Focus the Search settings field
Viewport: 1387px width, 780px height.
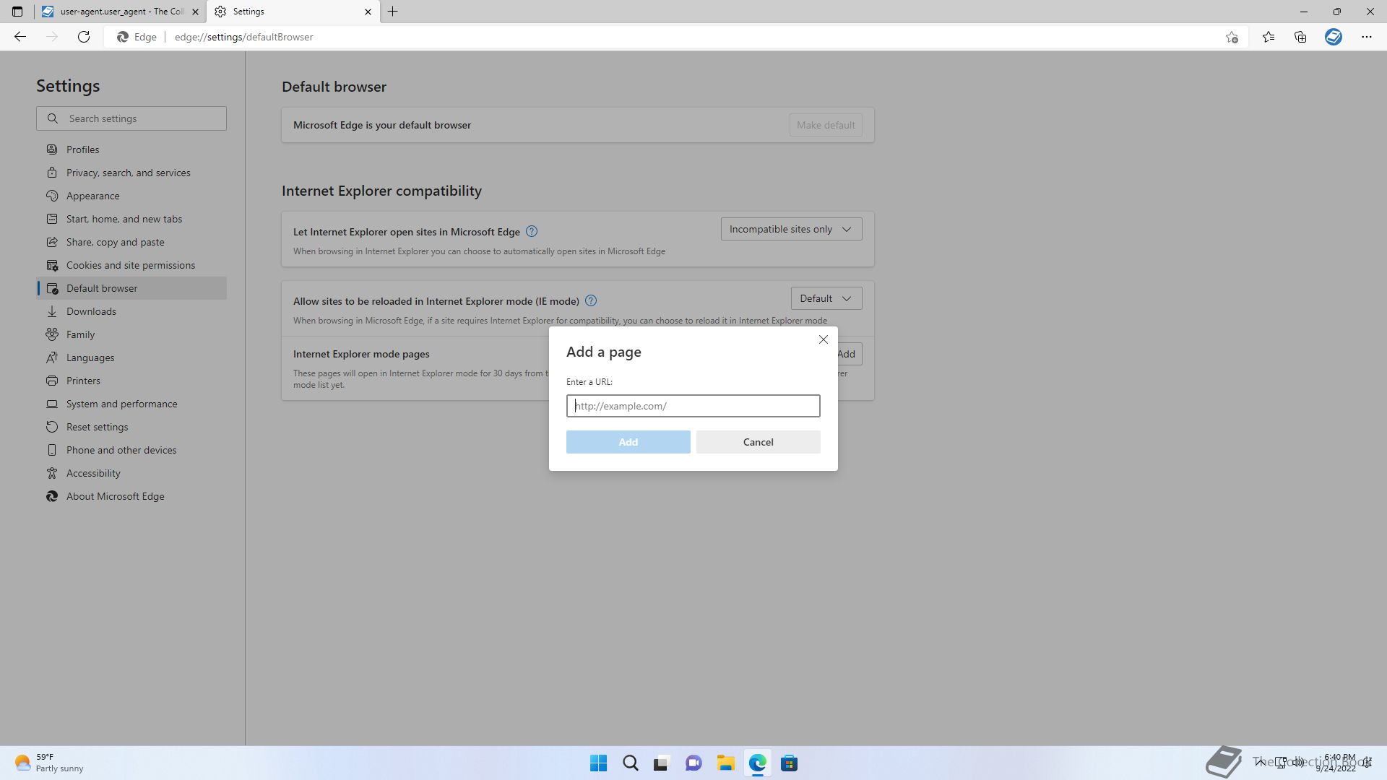coord(131,118)
